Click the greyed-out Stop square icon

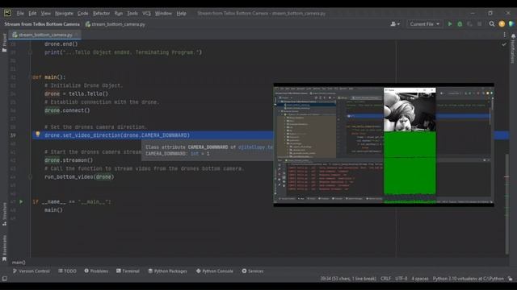pyautogui.click(x=479, y=24)
